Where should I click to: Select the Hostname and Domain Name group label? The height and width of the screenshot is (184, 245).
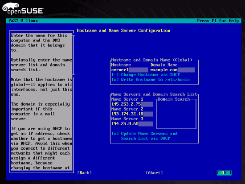tap(151, 60)
